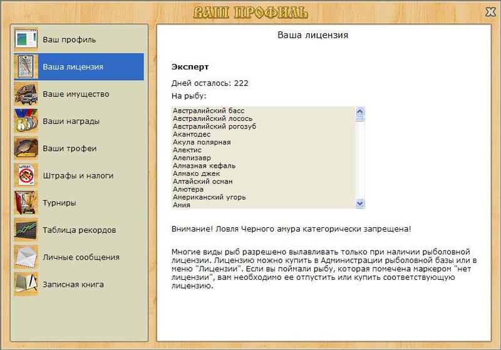Select Алектис in the fish list
Image resolution: width=501 pixels, height=350 pixels.
tap(263, 150)
